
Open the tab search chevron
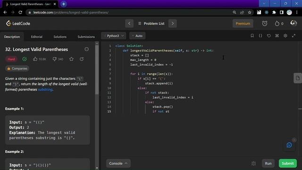click(264, 3)
